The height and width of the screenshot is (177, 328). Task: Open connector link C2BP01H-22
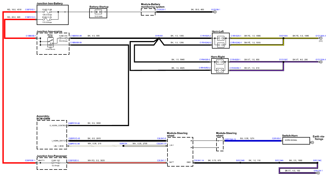pyautogui.click(x=74, y=123)
